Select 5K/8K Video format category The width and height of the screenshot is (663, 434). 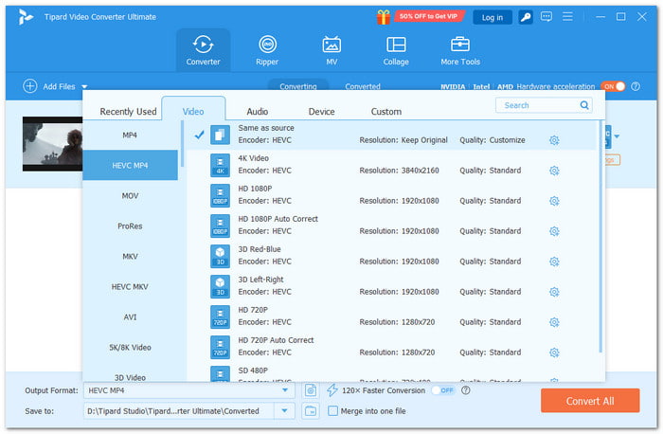point(130,347)
